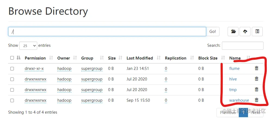This screenshot has height=118, width=270.
Task: Click supergroup in hive row
Action: tap(92, 79)
